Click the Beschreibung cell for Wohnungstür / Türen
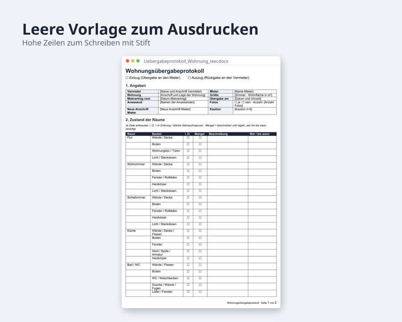The width and height of the screenshot is (402, 322). 228,152
